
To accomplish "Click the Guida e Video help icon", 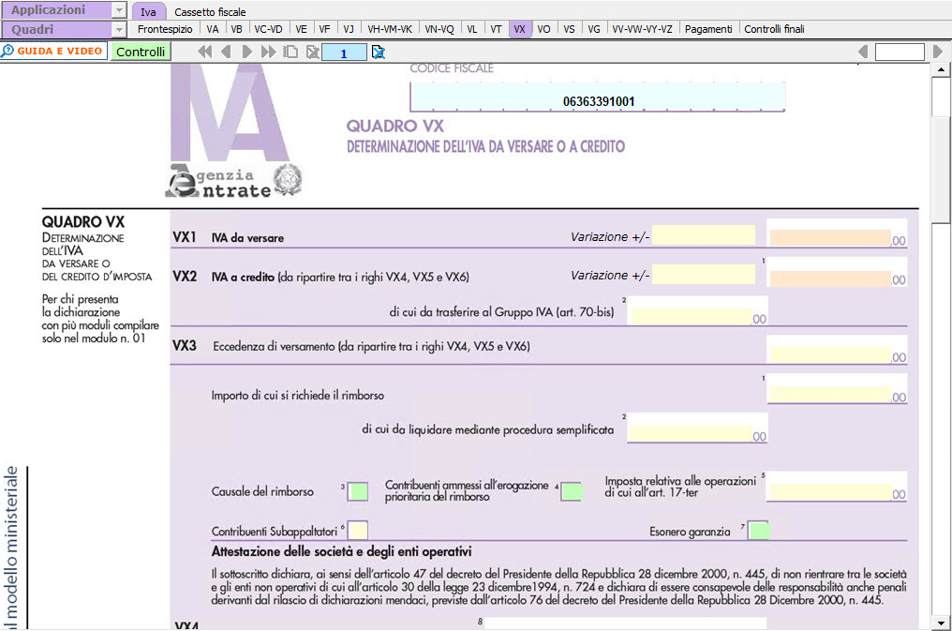I will click(7, 51).
